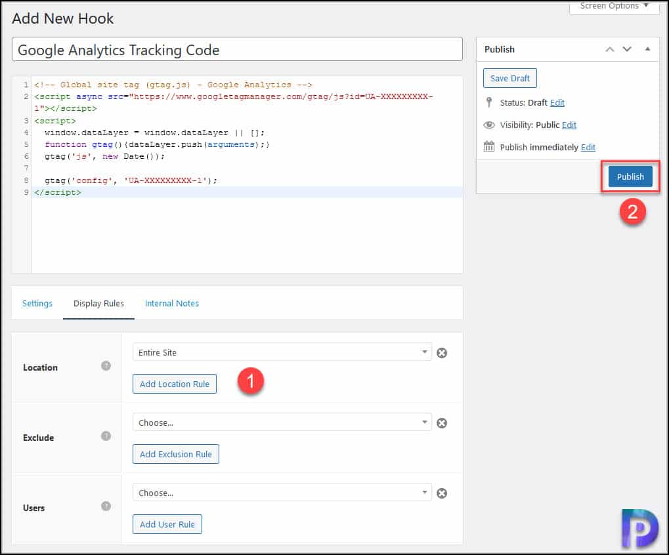The width and height of the screenshot is (669, 555).
Task: Click the publish calendar icon
Action: 489,147
